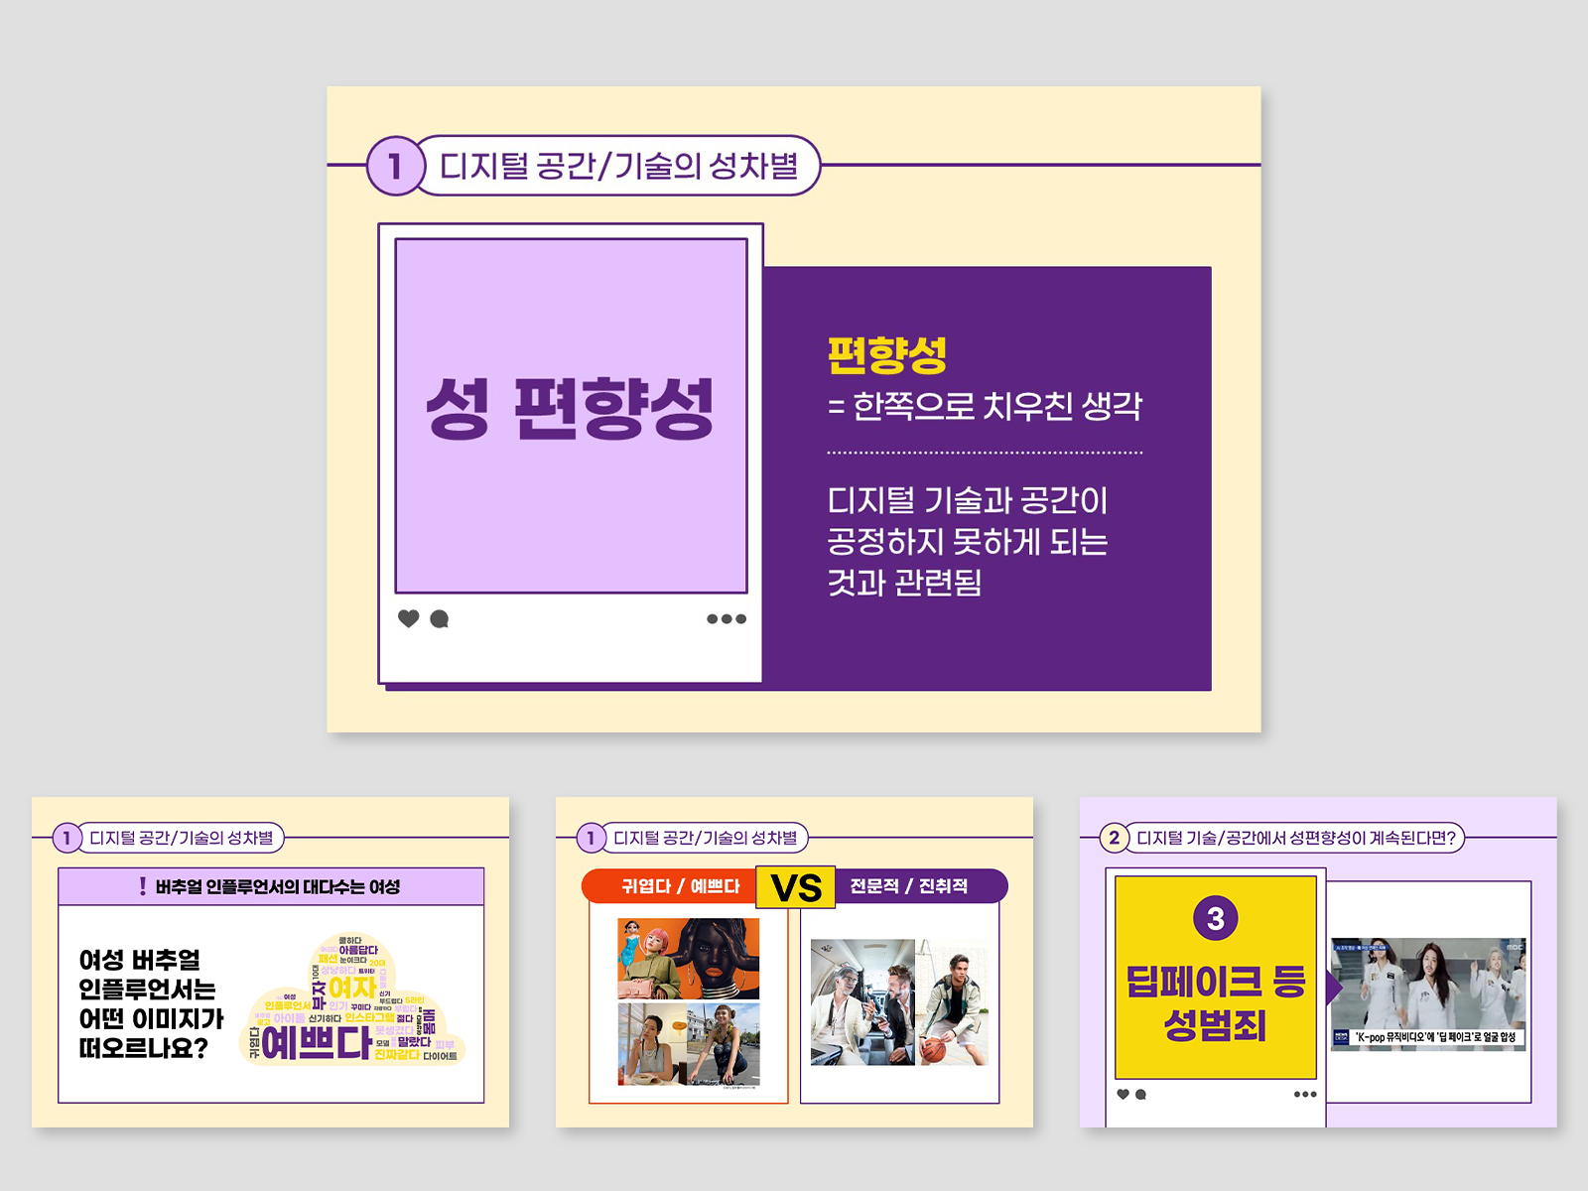Click the 인스타그램 word in the word cloud
1588x1191 pixels.
(369, 1018)
